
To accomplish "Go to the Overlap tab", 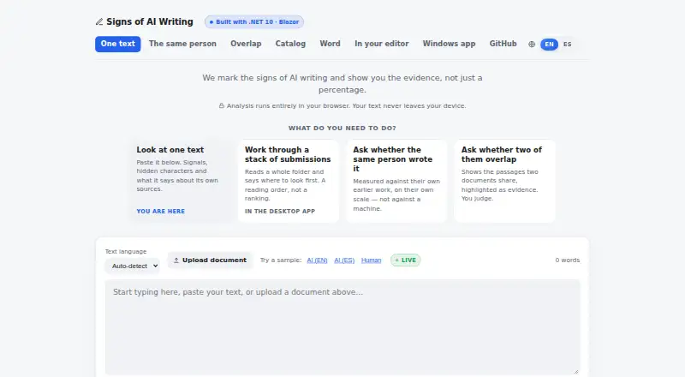I will (x=246, y=44).
